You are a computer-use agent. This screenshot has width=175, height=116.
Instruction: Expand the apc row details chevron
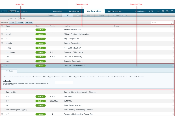tap(173, 30)
